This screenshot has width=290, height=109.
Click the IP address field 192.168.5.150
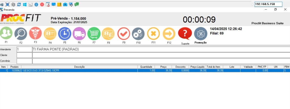tap(268, 4)
